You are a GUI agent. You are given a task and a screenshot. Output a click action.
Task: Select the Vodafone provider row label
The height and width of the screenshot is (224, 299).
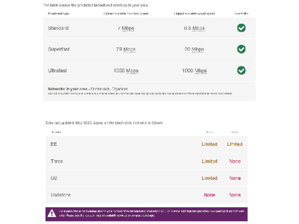click(60, 195)
